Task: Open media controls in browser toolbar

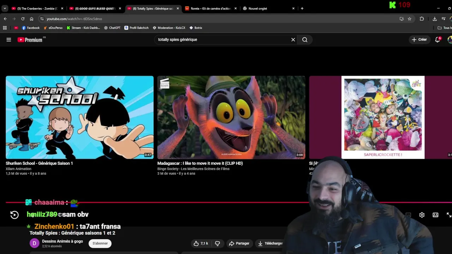Action: (444, 19)
